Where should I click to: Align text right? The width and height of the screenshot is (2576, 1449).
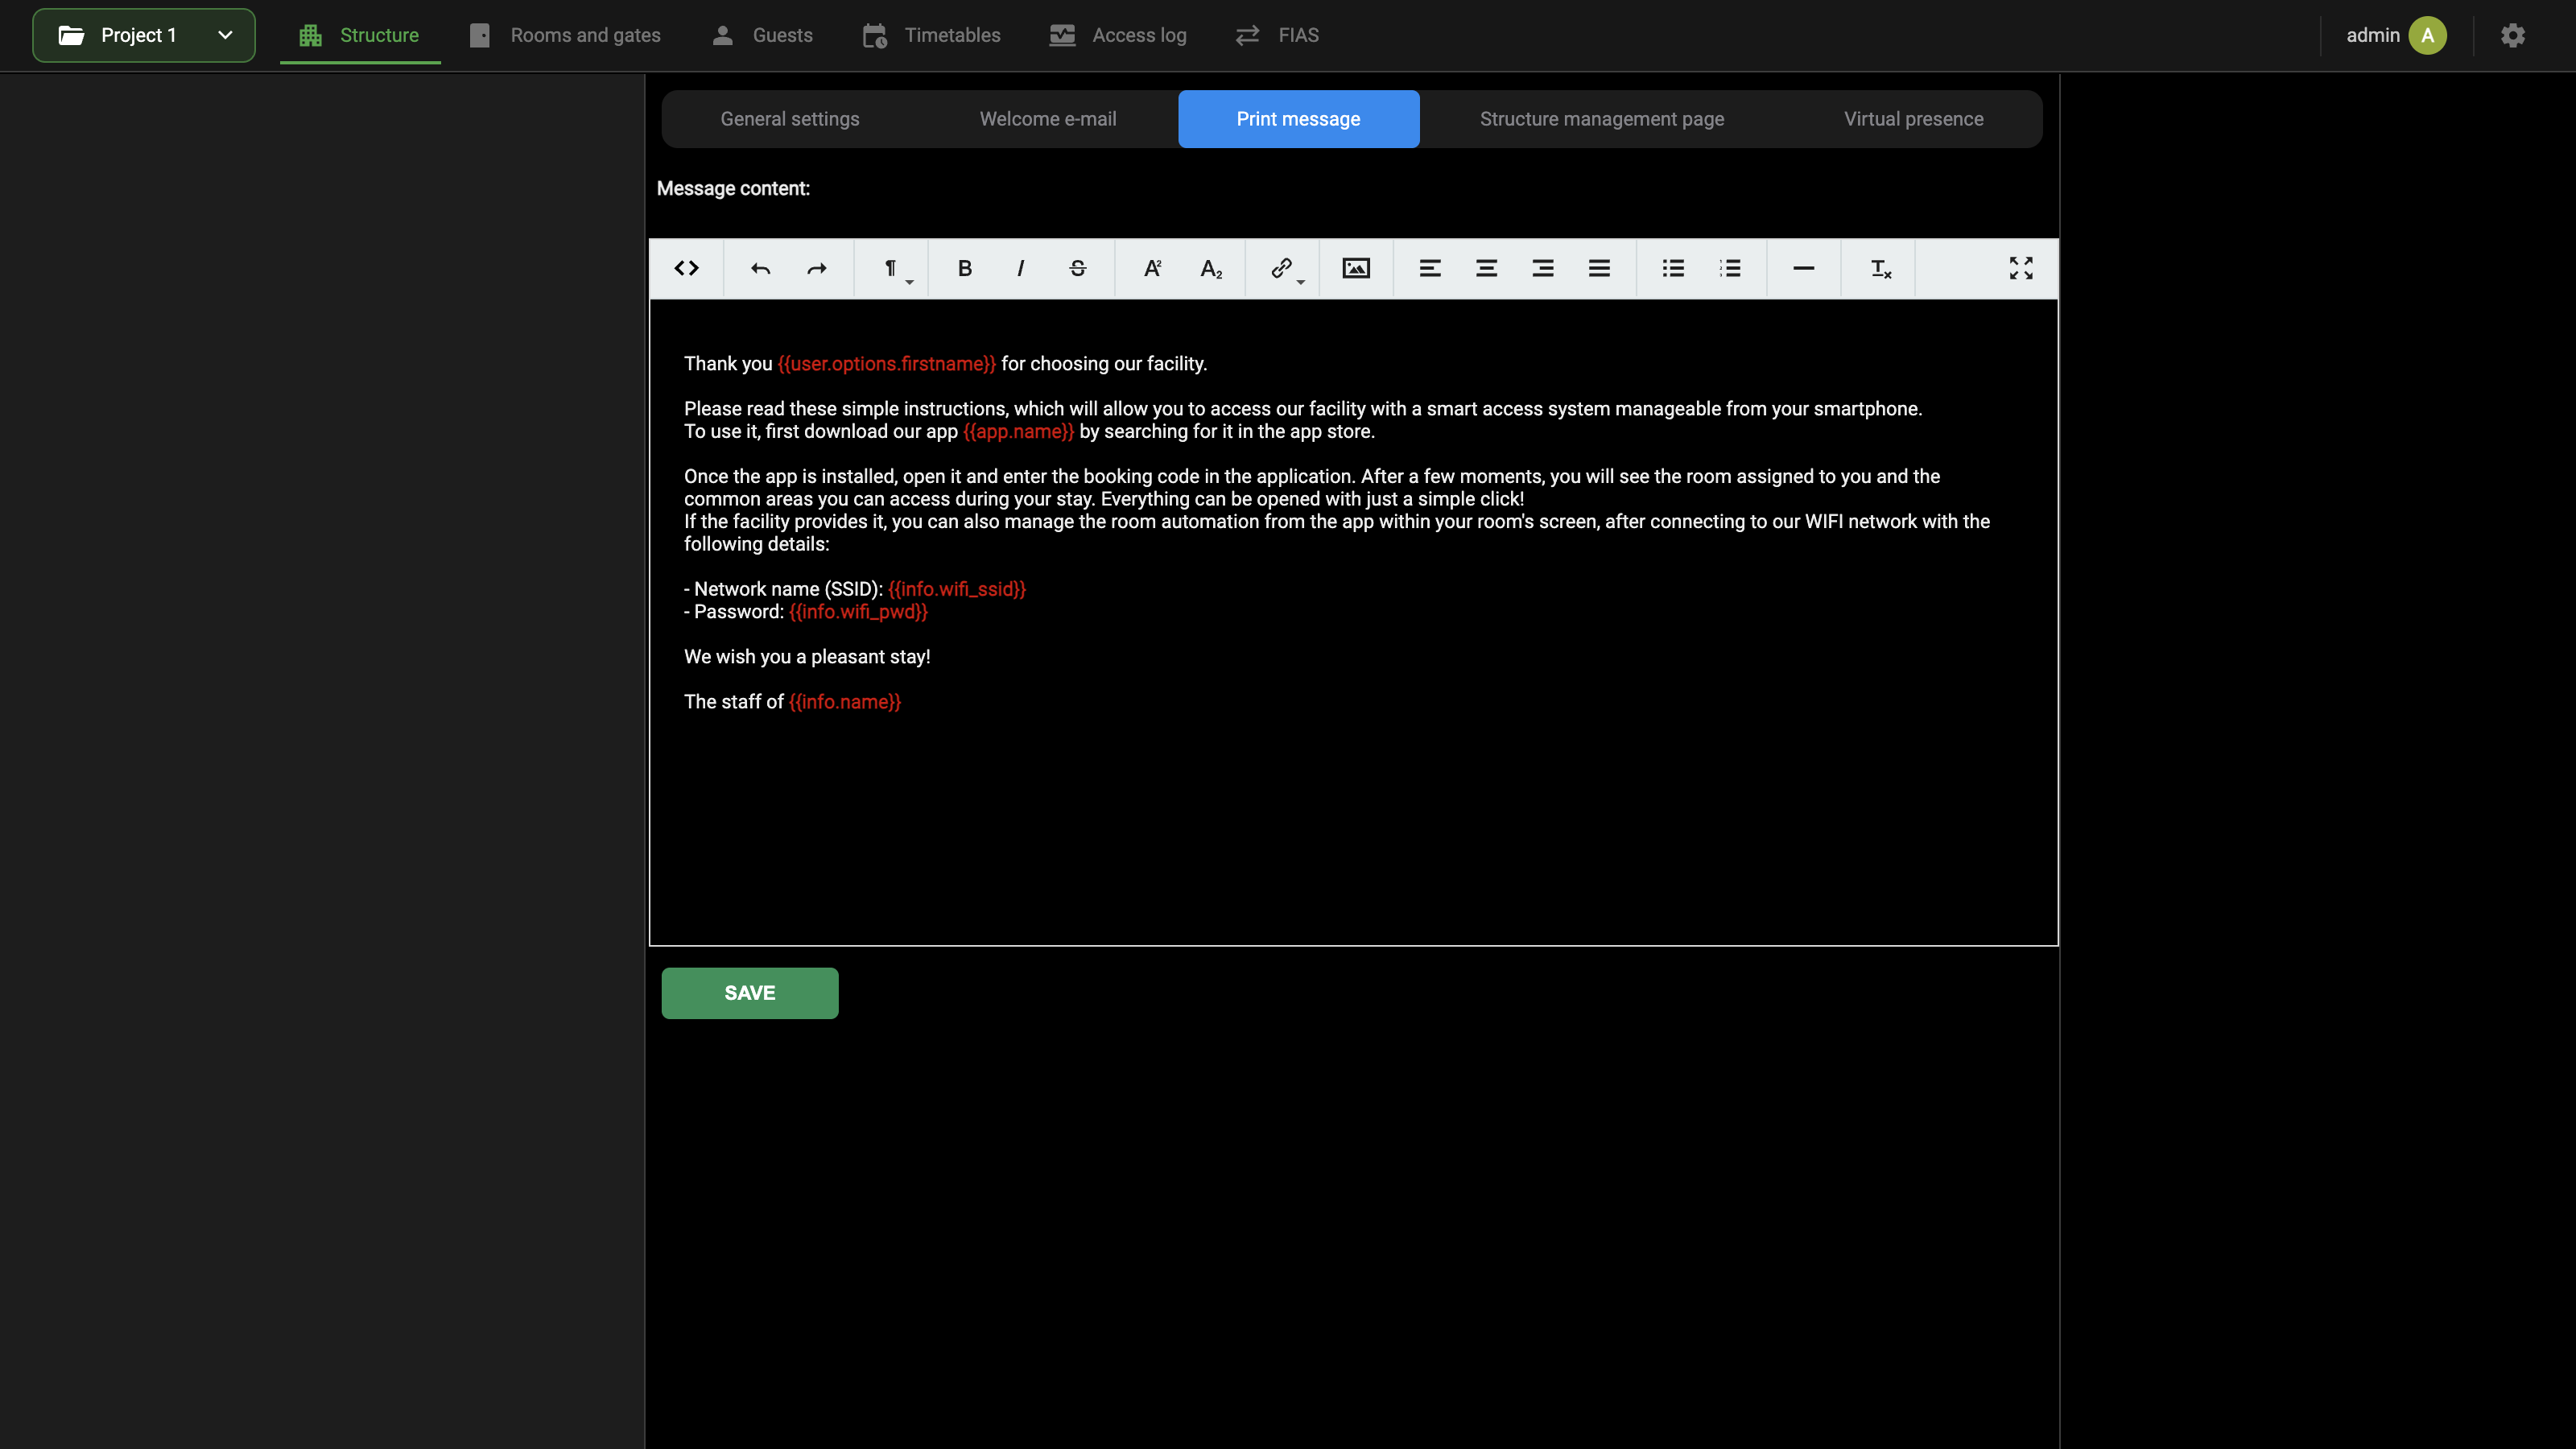pos(1543,268)
